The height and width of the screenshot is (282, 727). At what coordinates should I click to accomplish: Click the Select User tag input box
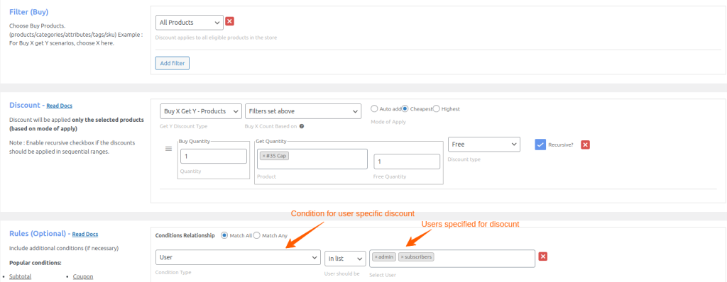[x=452, y=259]
